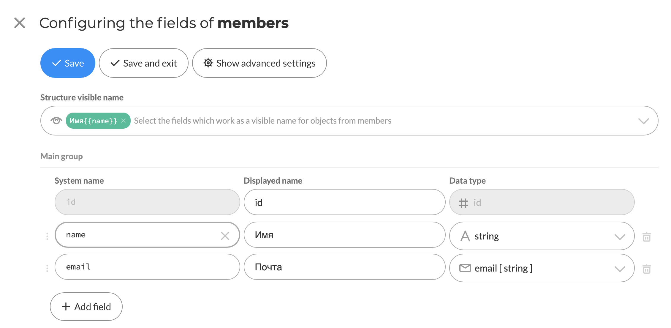Open the email [string] data type dropdown
Screen dimensions: 671x328
tap(542, 268)
